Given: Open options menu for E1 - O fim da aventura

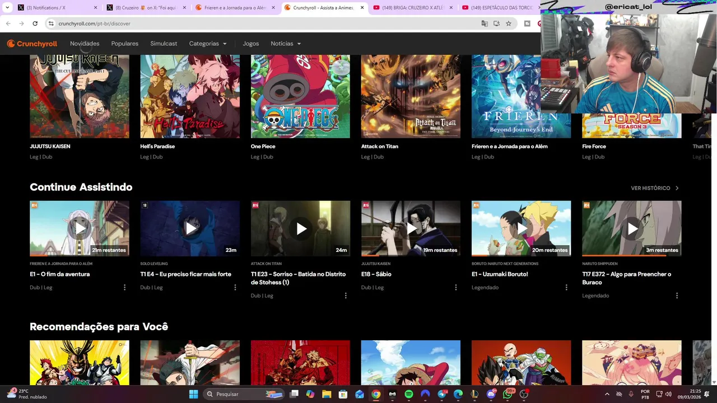Looking at the screenshot, I should pyautogui.click(x=124, y=287).
